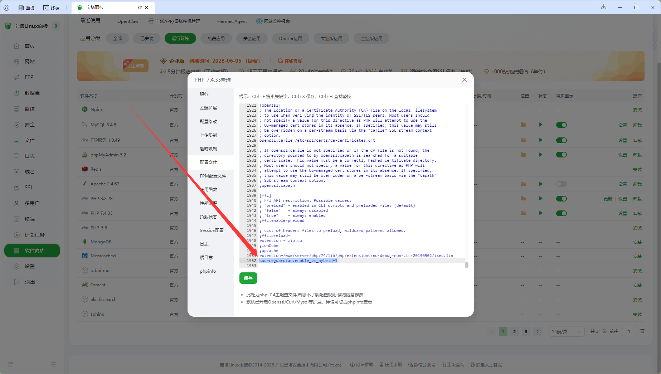Toggle homepage display for MySQL 8.4.8
This screenshot has height=374, width=661.
tap(561, 125)
